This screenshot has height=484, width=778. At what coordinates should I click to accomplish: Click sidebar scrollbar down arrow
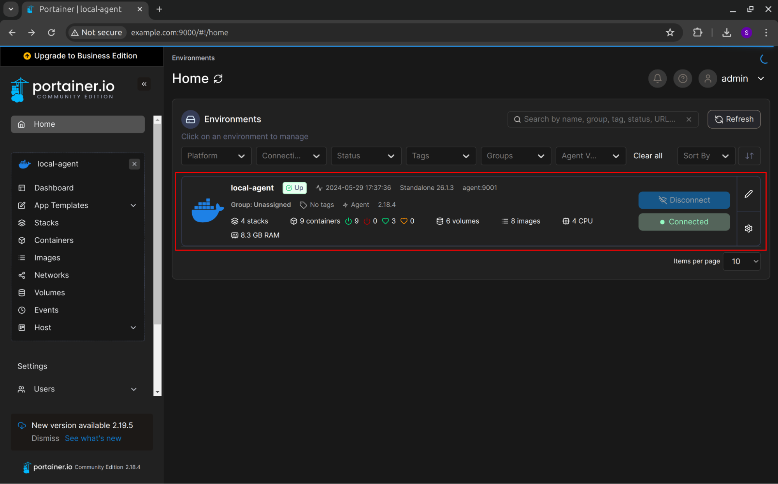pyautogui.click(x=157, y=392)
